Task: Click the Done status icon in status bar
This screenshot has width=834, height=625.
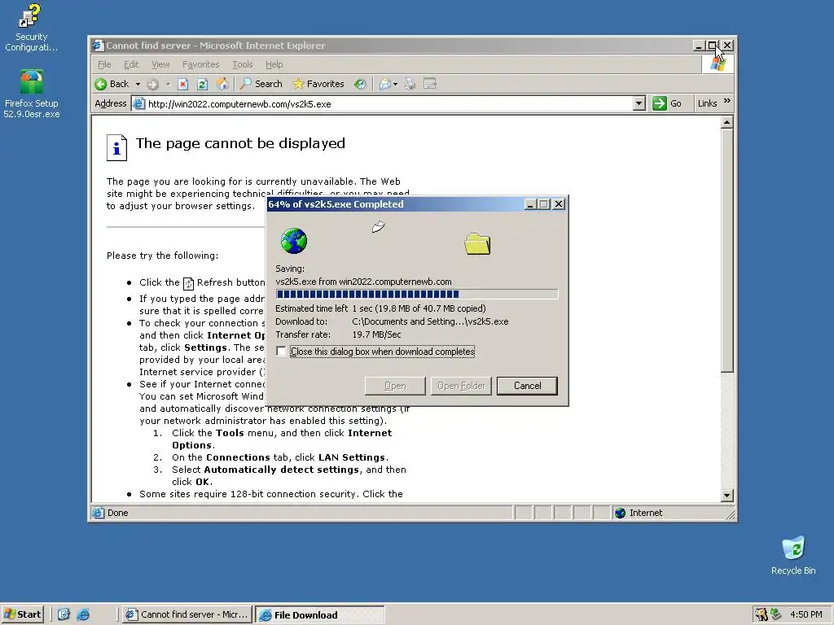Action: [99, 513]
